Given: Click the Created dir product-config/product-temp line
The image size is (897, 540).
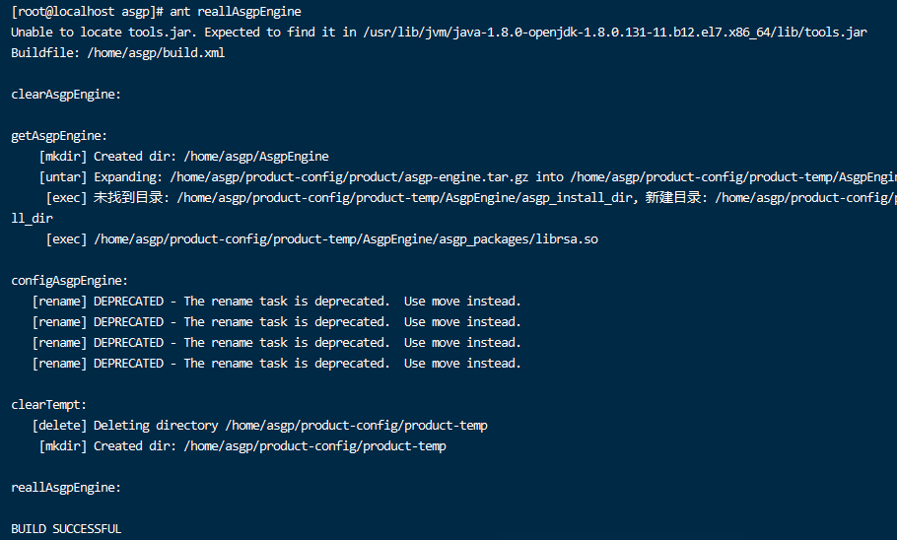Looking at the screenshot, I should tap(242, 445).
